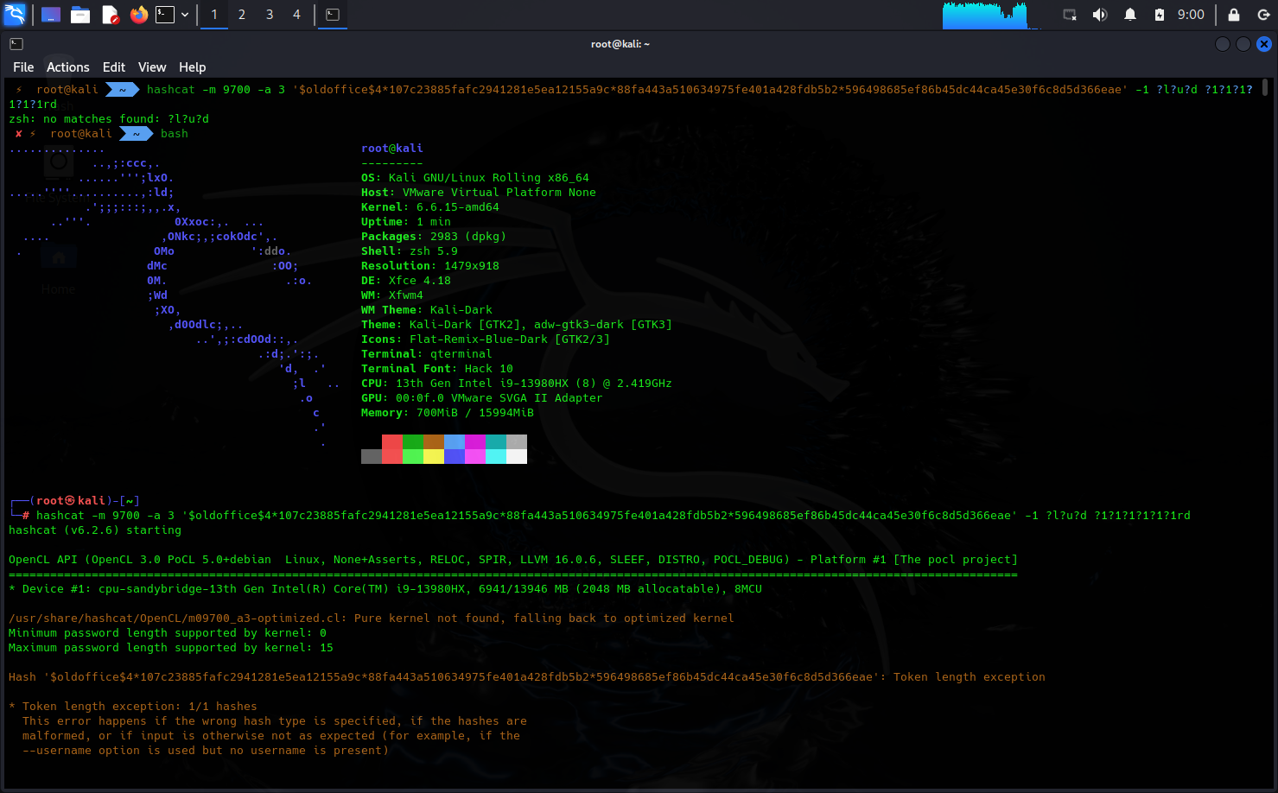Click the 'OS: Kali GNU/Linux Rolling x86_64' line
This screenshot has height=793, width=1278.
point(475,178)
